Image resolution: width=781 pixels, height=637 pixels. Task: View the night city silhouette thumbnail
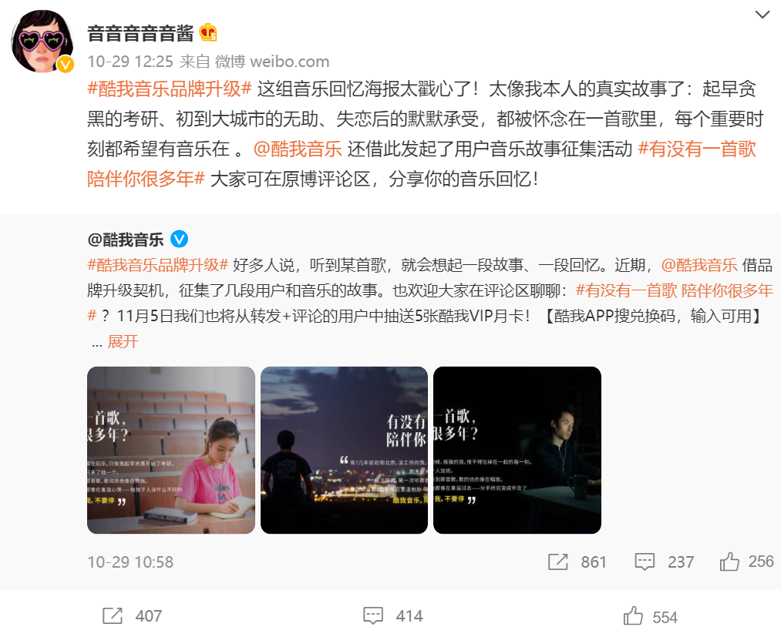344,451
